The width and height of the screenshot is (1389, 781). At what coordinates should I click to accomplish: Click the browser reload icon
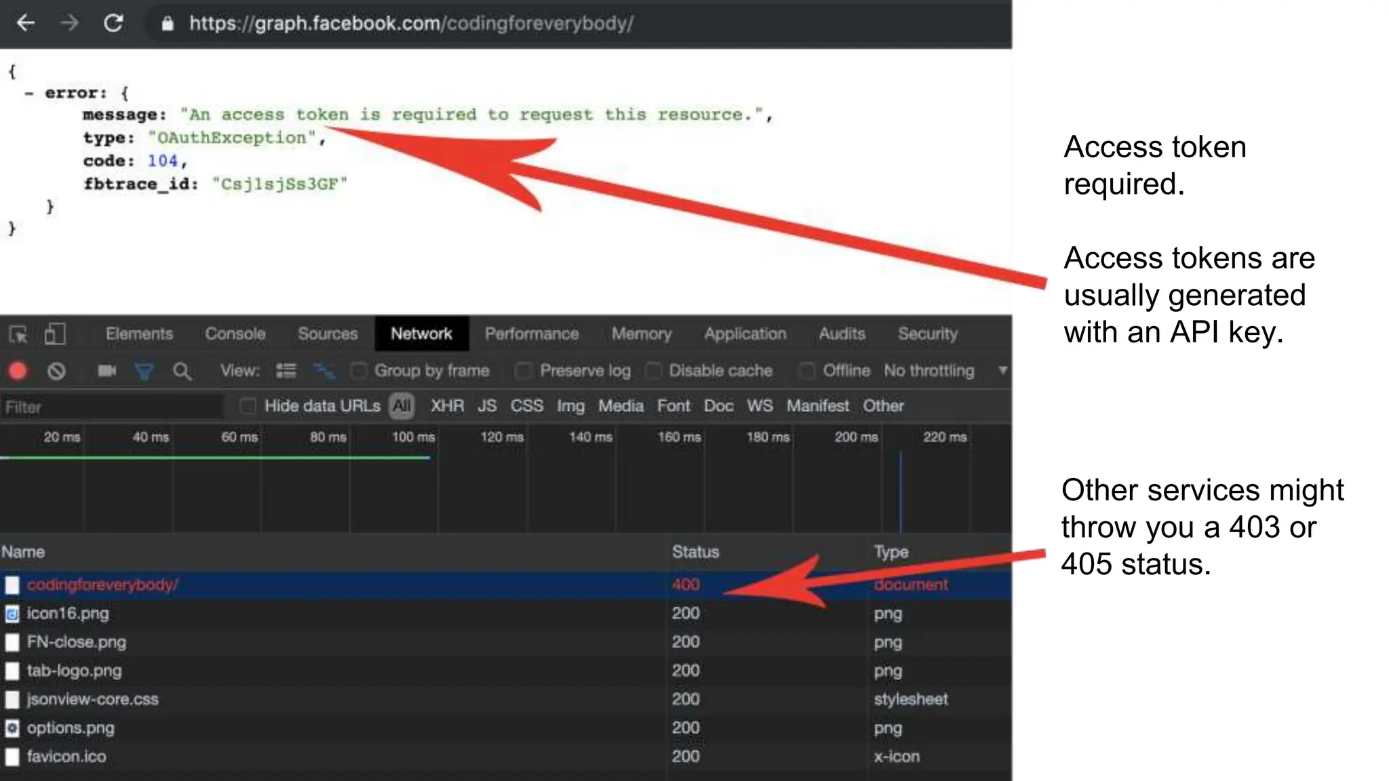coord(113,23)
